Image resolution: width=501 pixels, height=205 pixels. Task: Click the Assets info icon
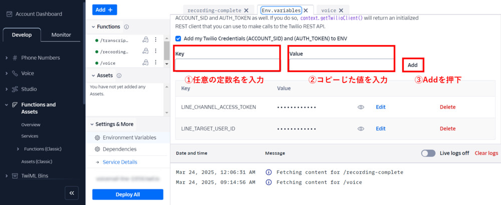click(x=119, y=75)
